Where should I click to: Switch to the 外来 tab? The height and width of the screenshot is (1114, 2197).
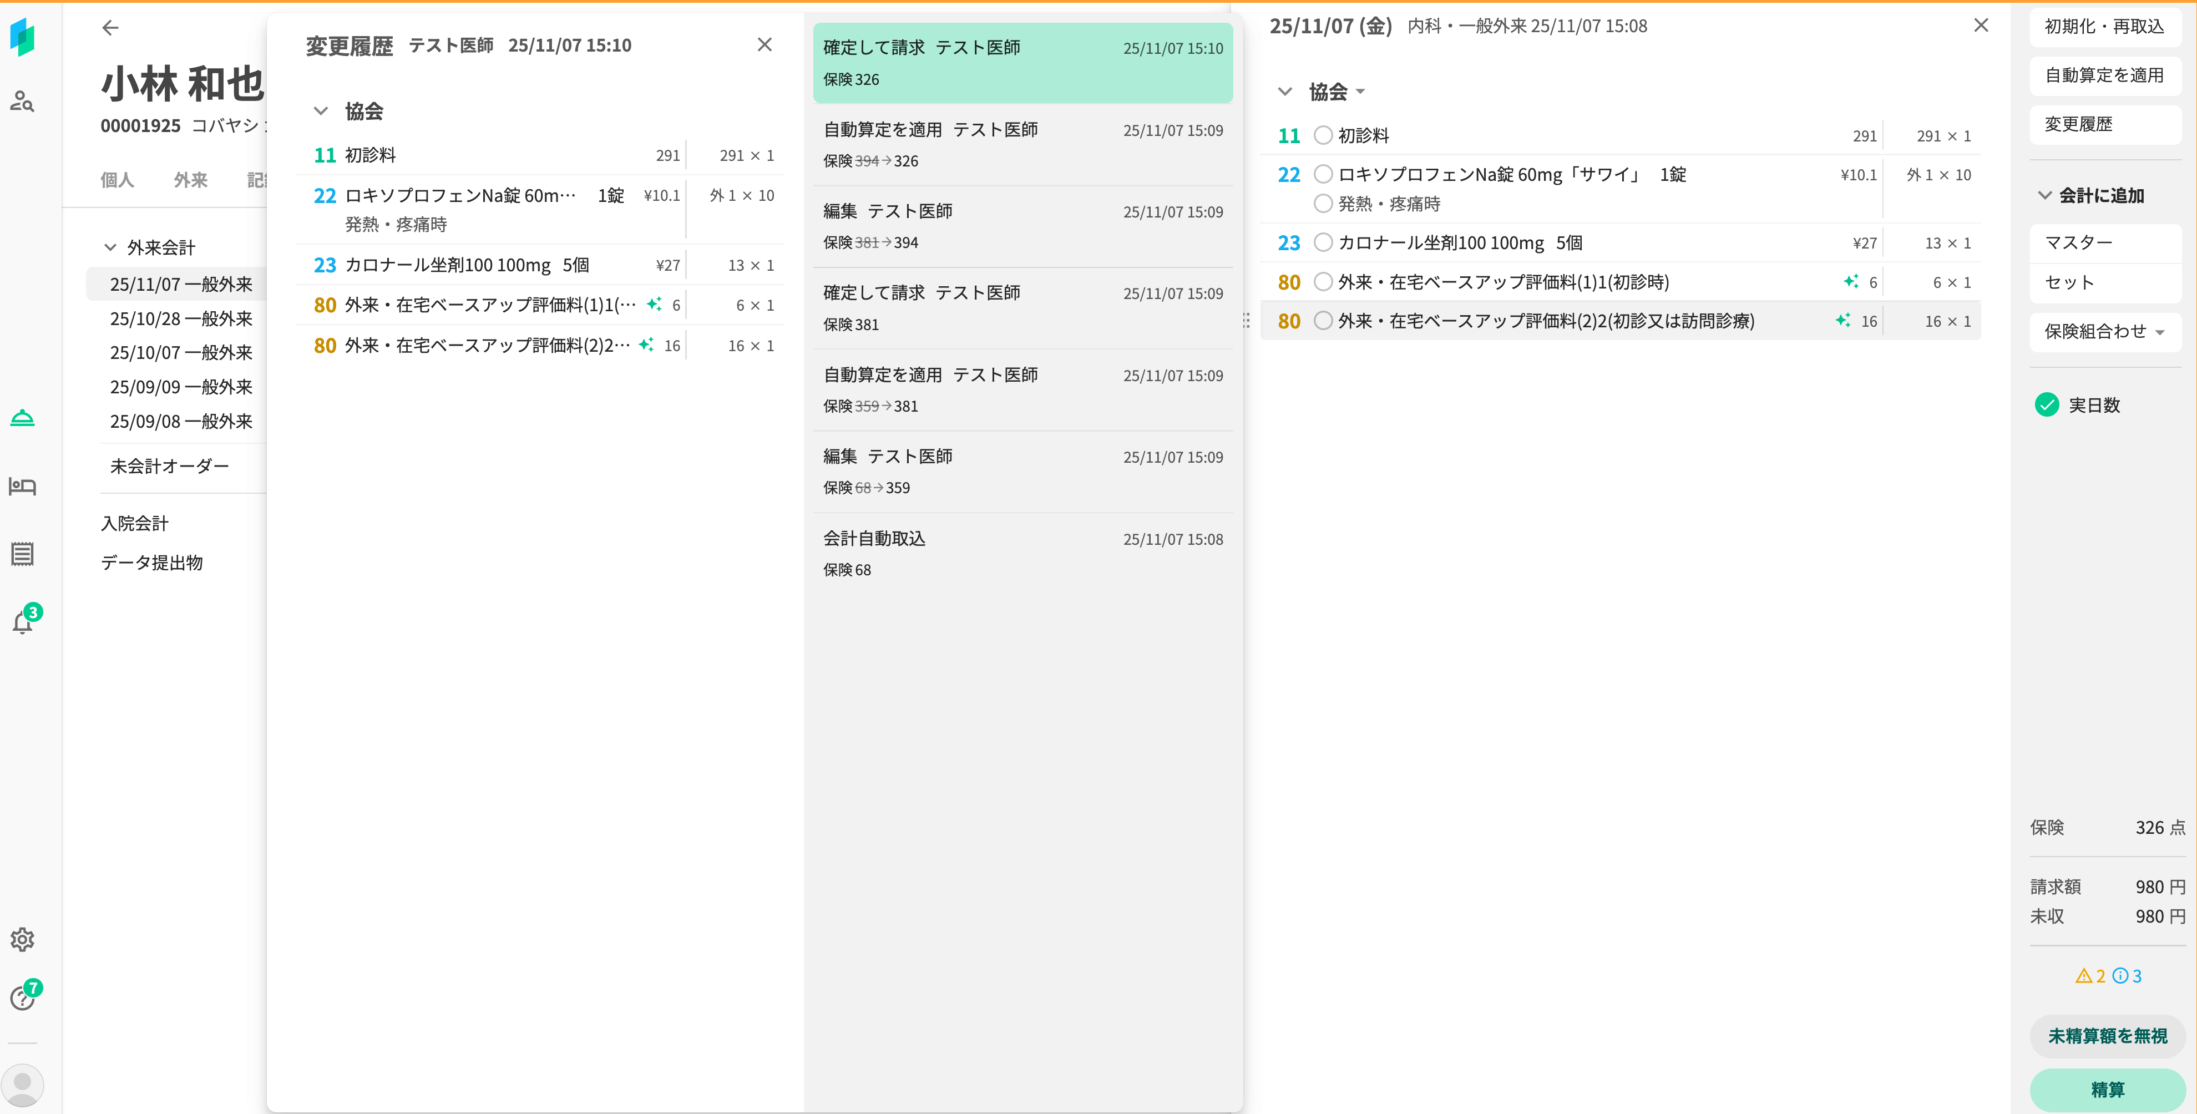[190, 180]
